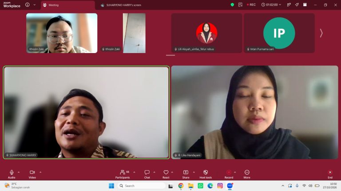Expand the audio options arrow
Viewport: 341px width, 191px height.
pyautogui.click(x=19, y=172)
